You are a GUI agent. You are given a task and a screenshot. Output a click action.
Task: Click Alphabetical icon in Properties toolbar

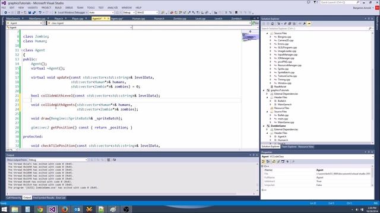(x=268, y=162)
